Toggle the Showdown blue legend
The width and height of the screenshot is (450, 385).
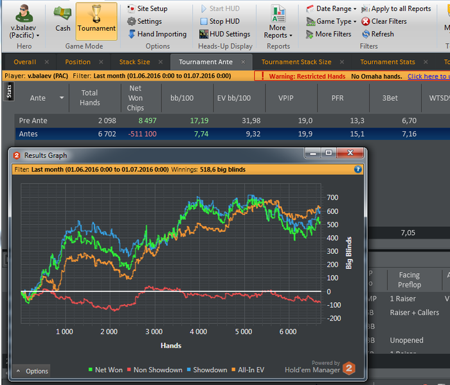(207, 370)
